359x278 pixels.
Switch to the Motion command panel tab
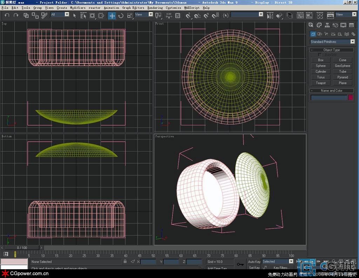[335, 25]
